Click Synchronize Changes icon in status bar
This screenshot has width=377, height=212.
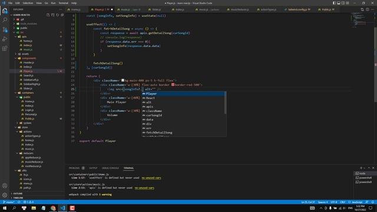click(19, 202)
